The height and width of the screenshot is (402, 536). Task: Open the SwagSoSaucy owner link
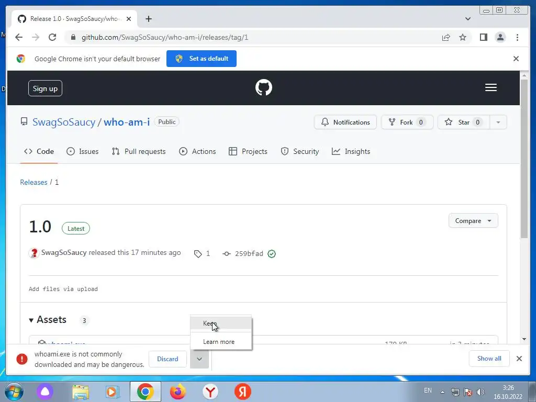point(64,122)
